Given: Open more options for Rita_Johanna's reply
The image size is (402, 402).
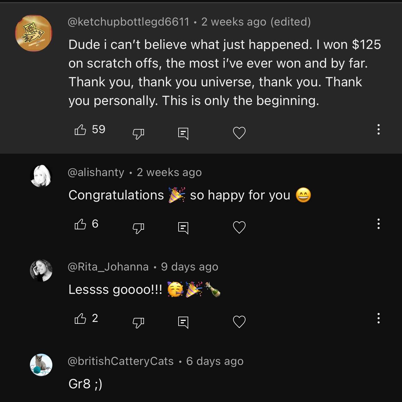Looking at the screenshot, I should [378, 318].
